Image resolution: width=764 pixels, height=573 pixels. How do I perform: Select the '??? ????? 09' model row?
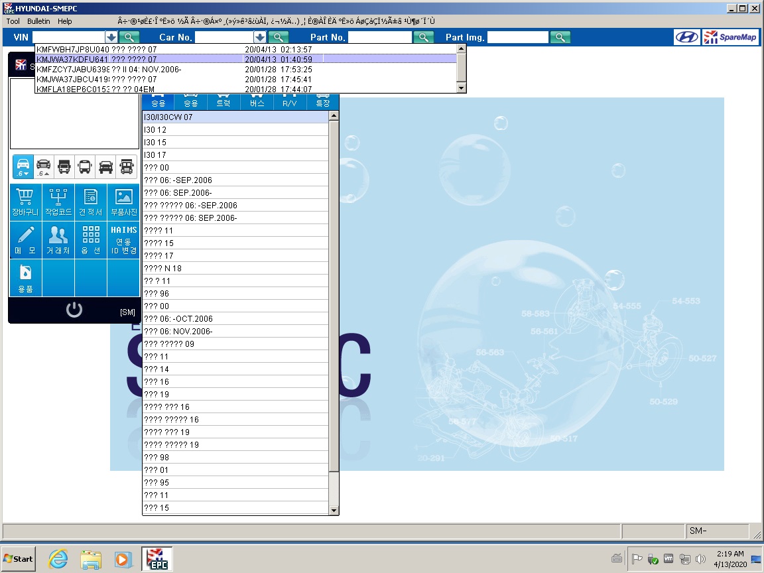[x=236, y=344]
